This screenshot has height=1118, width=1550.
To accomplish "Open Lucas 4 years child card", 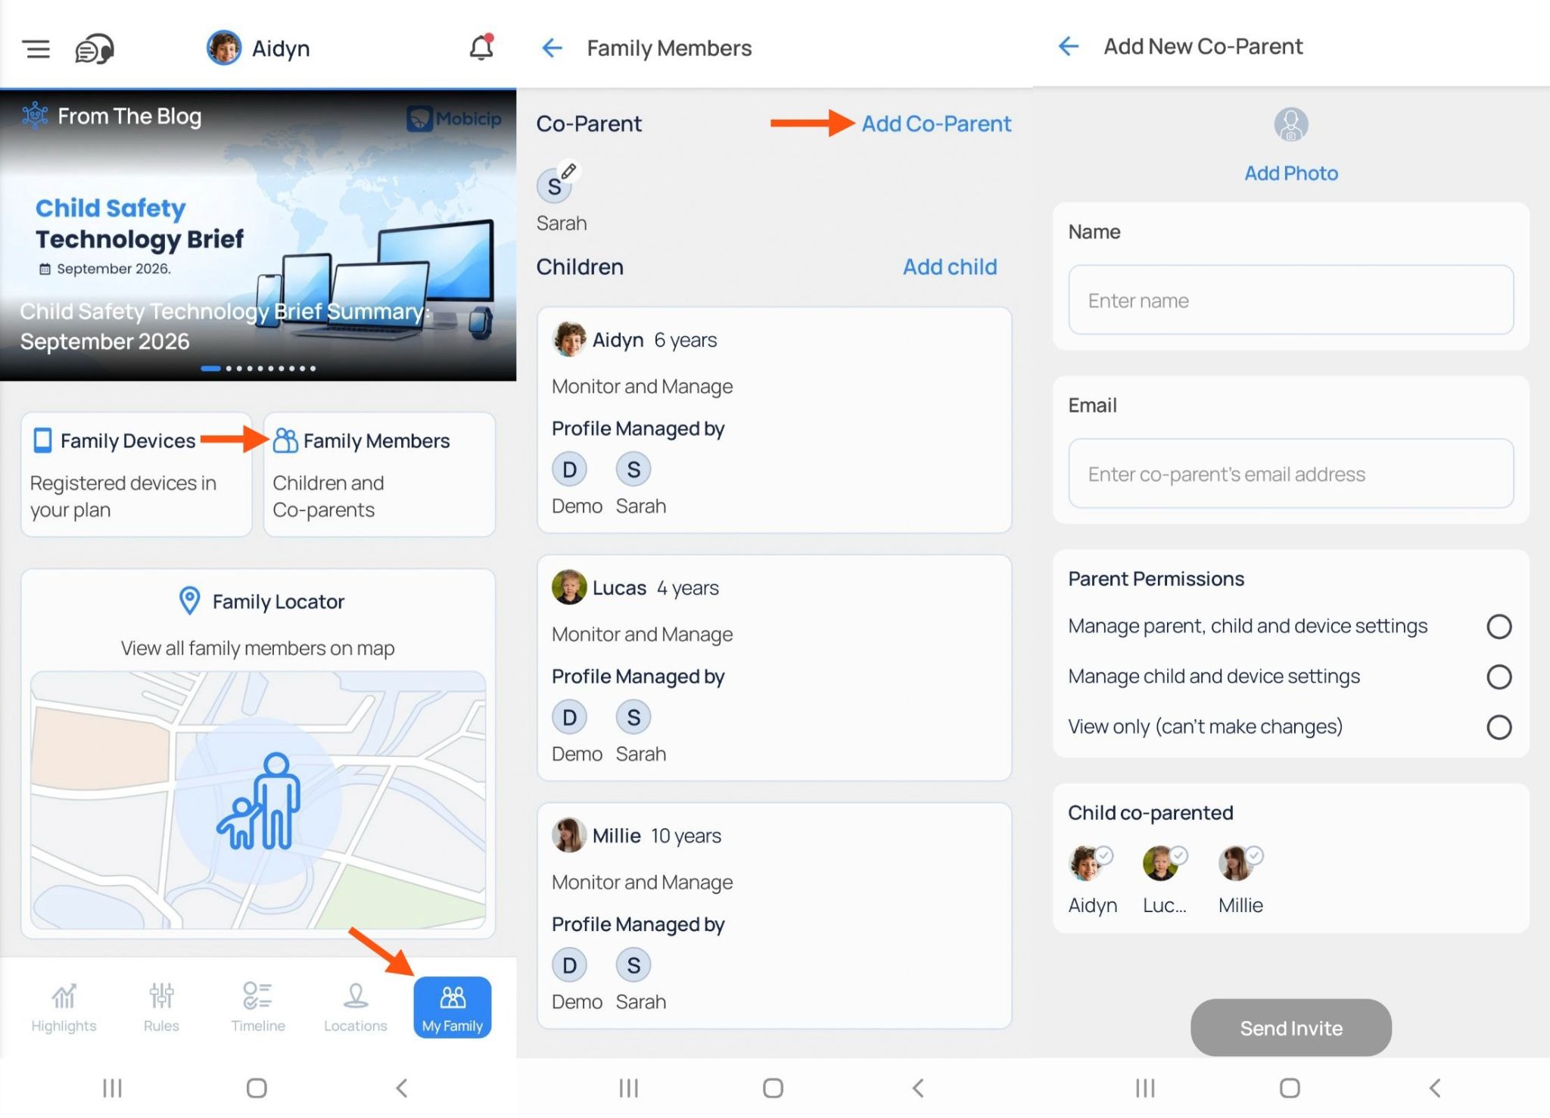I will coord(774,668).
